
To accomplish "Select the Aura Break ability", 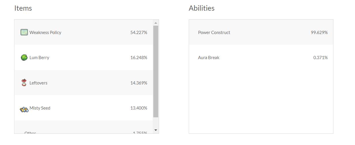I will (x=209, y=58).
